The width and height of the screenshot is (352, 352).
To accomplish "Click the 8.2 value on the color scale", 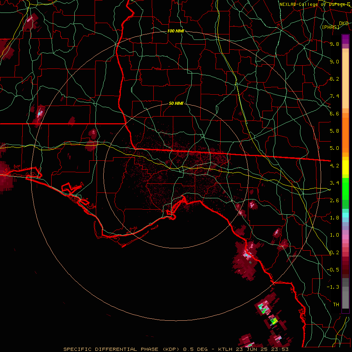I will coord(334,79).
